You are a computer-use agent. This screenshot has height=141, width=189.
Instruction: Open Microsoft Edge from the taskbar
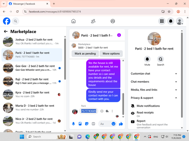click(88, 136)
